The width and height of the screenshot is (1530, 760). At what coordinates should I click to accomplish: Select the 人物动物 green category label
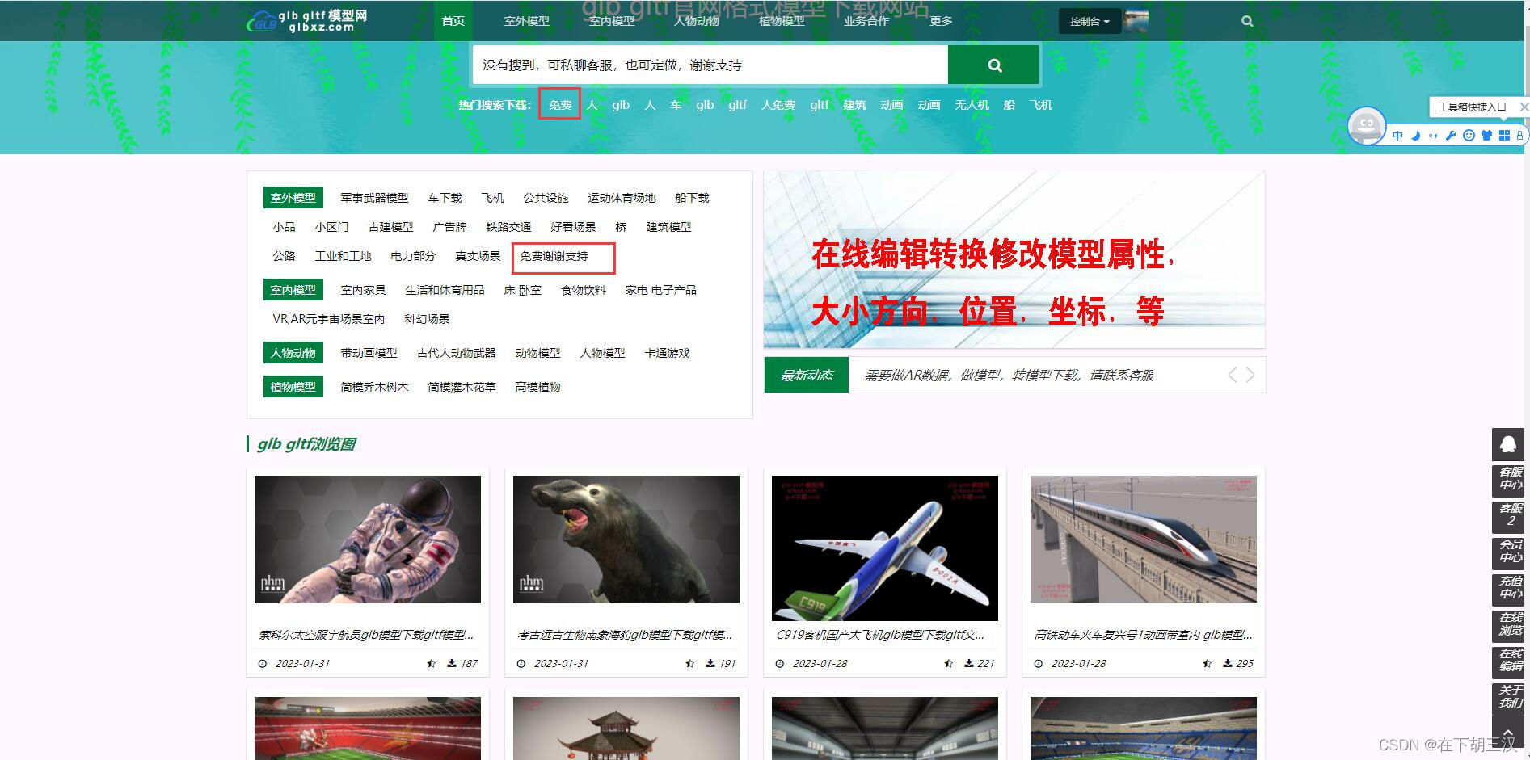tap(293, 353)
